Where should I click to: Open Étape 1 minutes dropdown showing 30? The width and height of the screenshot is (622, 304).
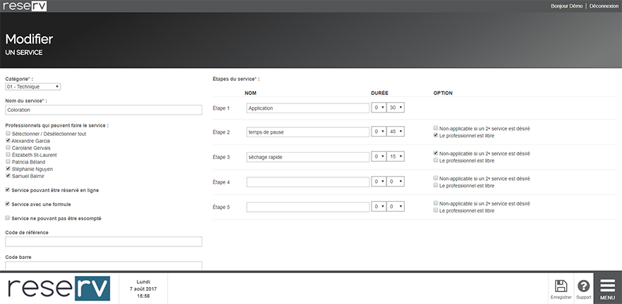[396, 108]
